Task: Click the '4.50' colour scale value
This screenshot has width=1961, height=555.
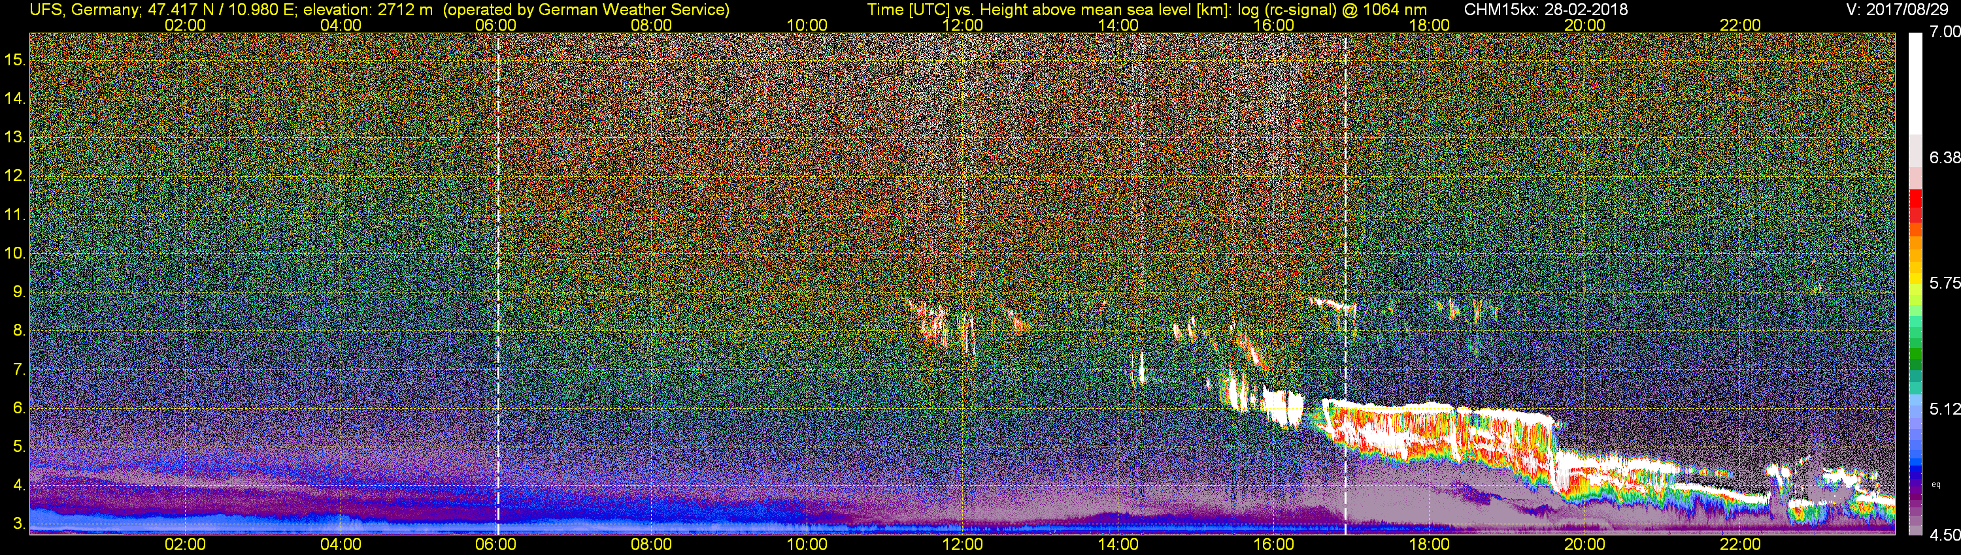Action: tap(1945, 535)
